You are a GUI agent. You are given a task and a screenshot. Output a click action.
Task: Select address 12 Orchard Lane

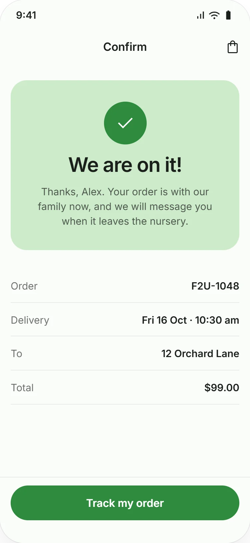click(200, 353)
